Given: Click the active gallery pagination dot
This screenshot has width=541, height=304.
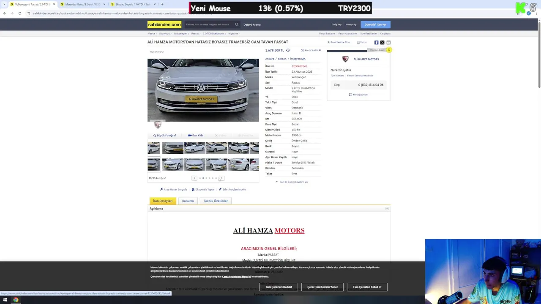Looking at the screenshot, I should coord(203,178).
